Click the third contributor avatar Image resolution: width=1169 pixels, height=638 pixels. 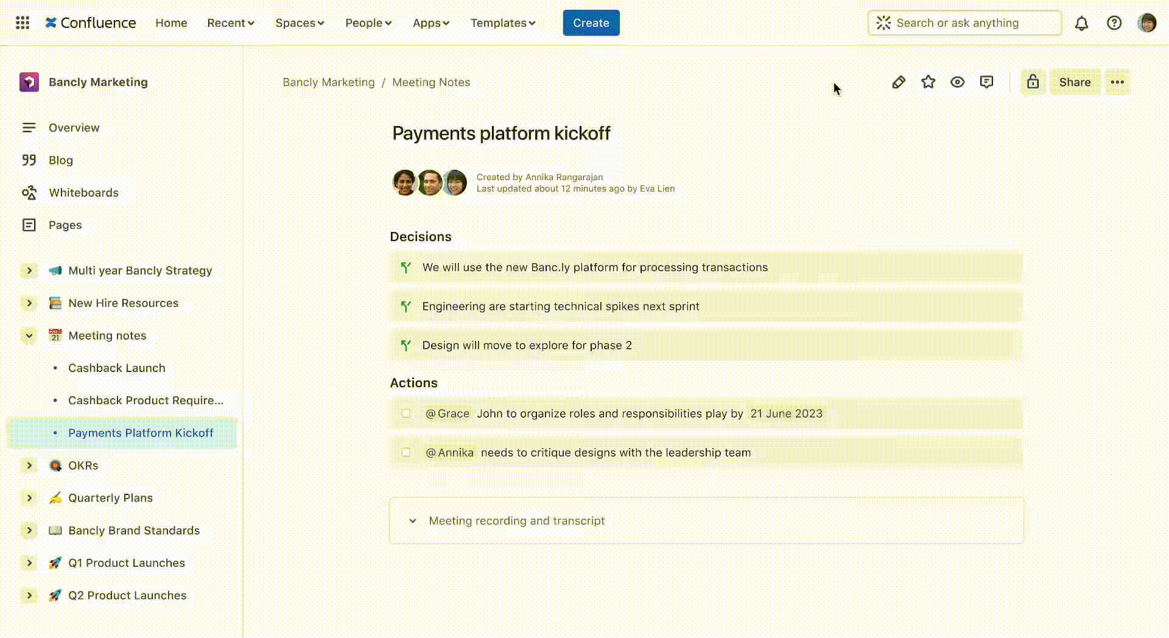[x=455, y=183]
